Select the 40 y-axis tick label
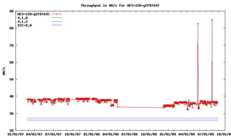This screenshot has width=231, height=138. (x=11, y=96)
